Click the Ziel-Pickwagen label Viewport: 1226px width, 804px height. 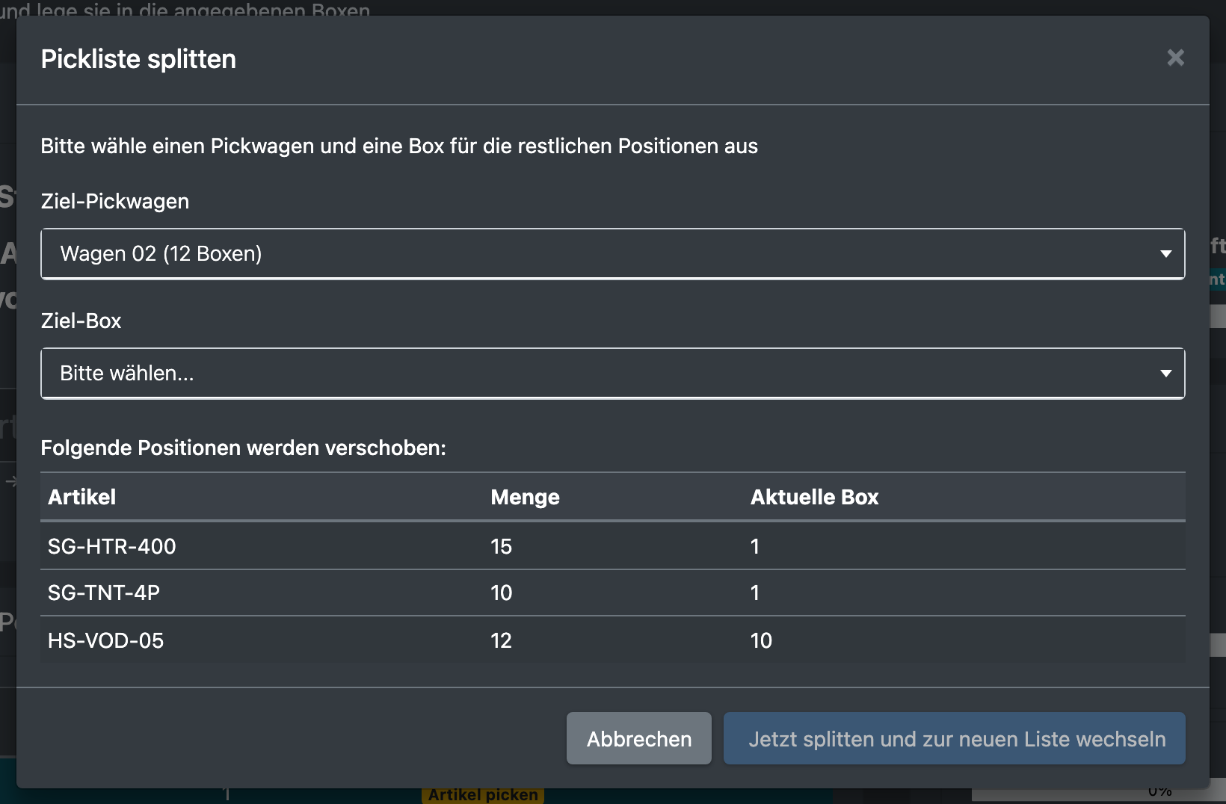[x=115, y=201]
